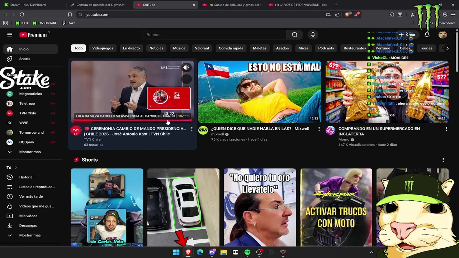Expand Mostrar más below GQSpain
459x258 pixels.
point(30,152)
